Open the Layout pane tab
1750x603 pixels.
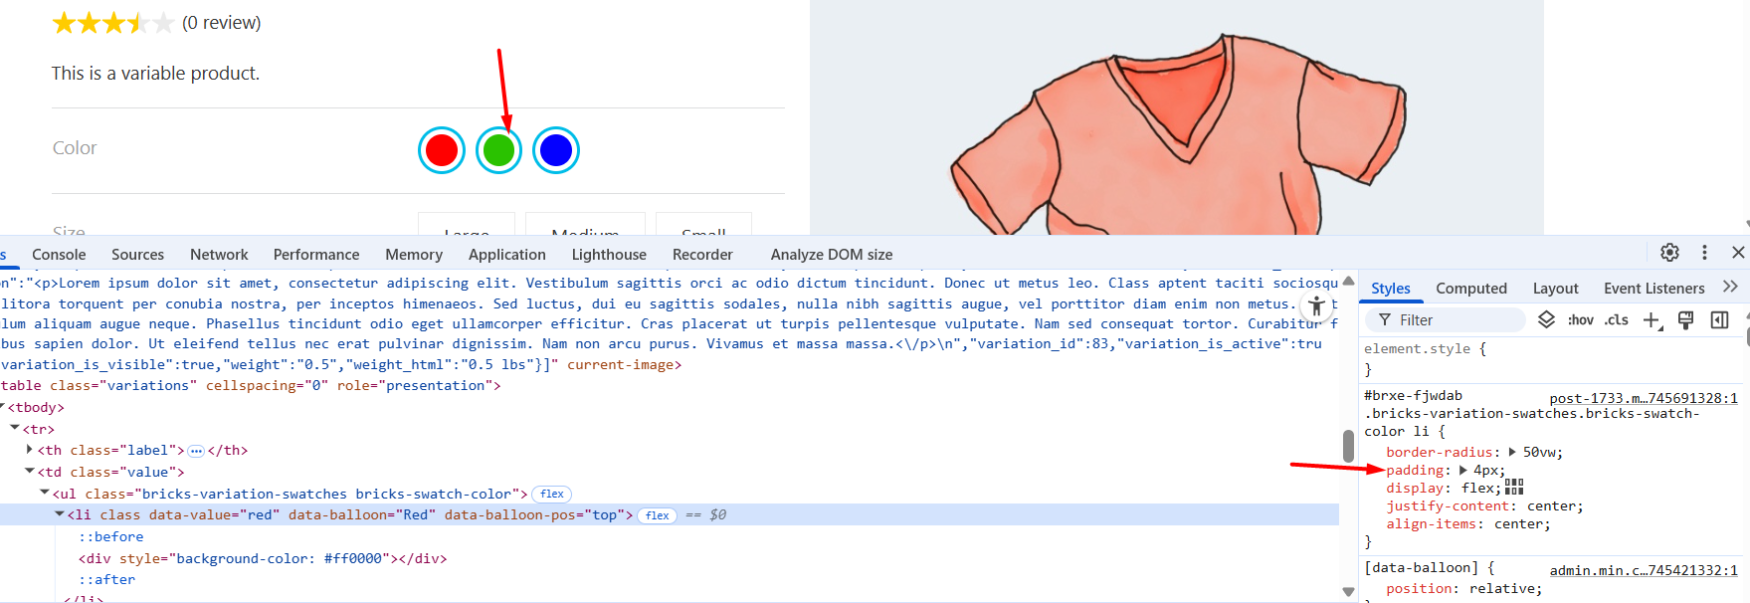[x=1556, y=289]
